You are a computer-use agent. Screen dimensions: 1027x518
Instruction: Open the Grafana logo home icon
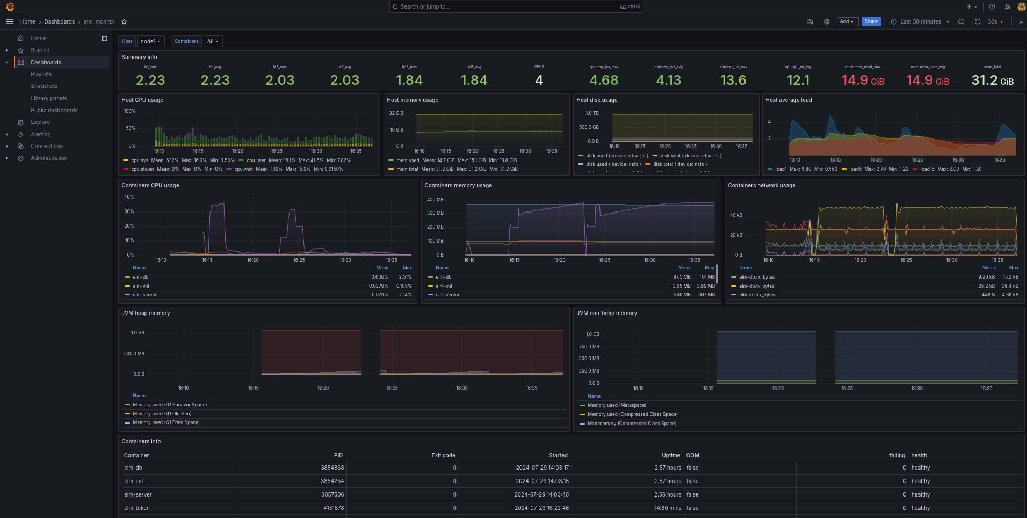pyautogui.click(x=10, y=7)
